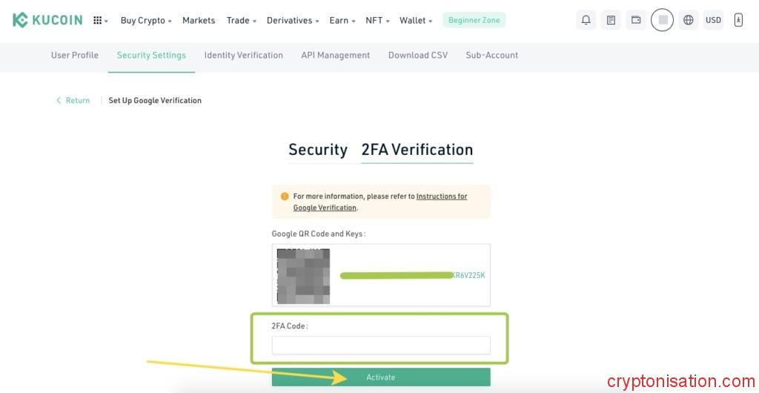
Task: Click Return to go back
Action: click(x=73, y=100)
